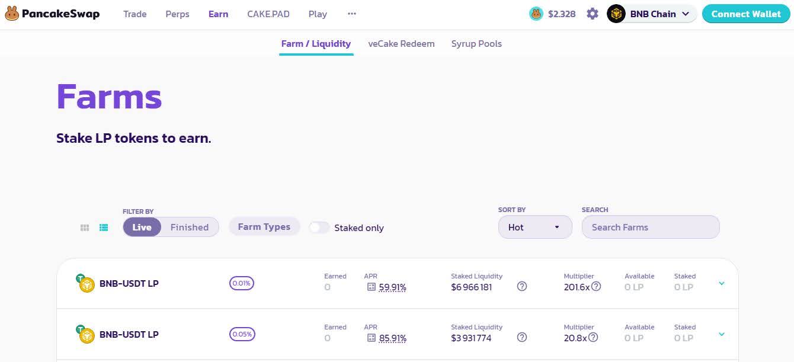Click the PancakeSwap bunny logo

coord(12,14)
